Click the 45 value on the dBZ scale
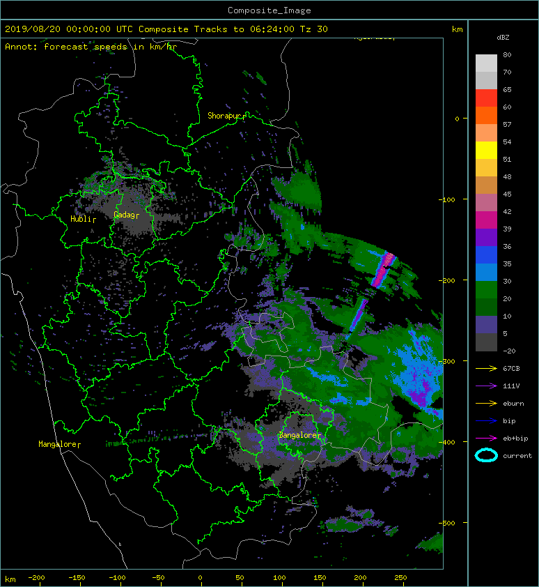539x587 pixels. (507, 194)
